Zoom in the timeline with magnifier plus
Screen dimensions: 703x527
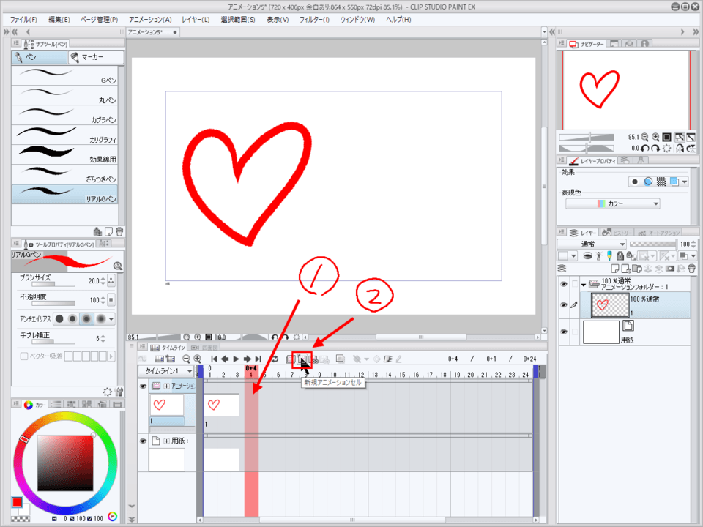(x=197, y=359)
